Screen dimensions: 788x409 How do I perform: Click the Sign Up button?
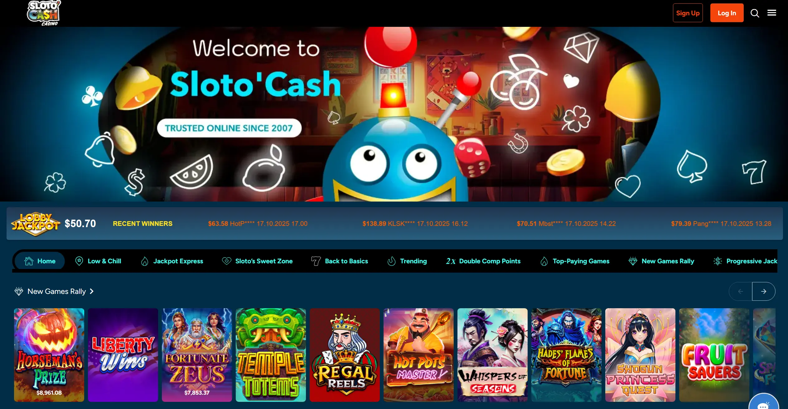point(688,13)
